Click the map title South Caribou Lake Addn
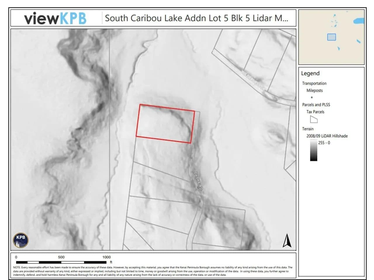This screenshot has height=280, width=374. tap(196, 18)
